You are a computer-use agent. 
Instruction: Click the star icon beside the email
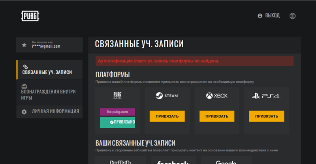pyautogui.click(x=24, y=45)
